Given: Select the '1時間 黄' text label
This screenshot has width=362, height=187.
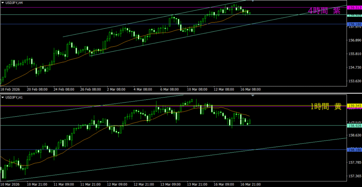Looking at the screenshot, I should (326, 107).
